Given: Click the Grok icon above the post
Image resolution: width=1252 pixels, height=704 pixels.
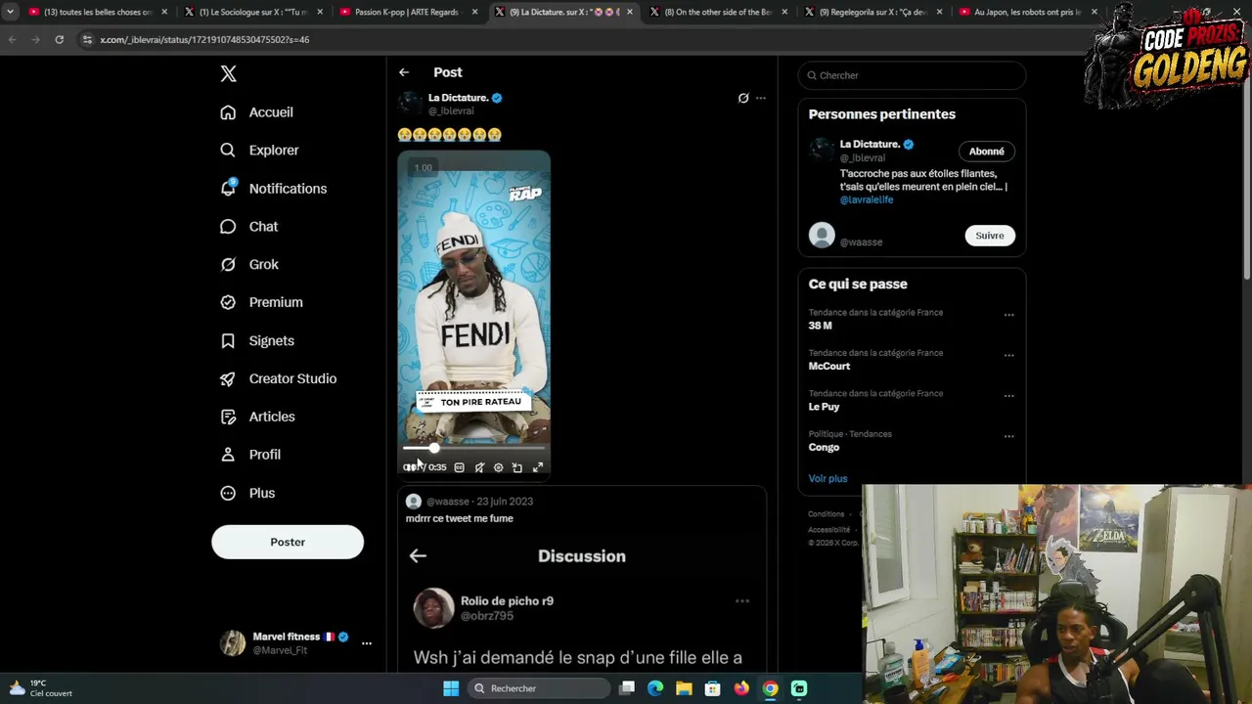Looking at the screenshot, I should 743,98.
